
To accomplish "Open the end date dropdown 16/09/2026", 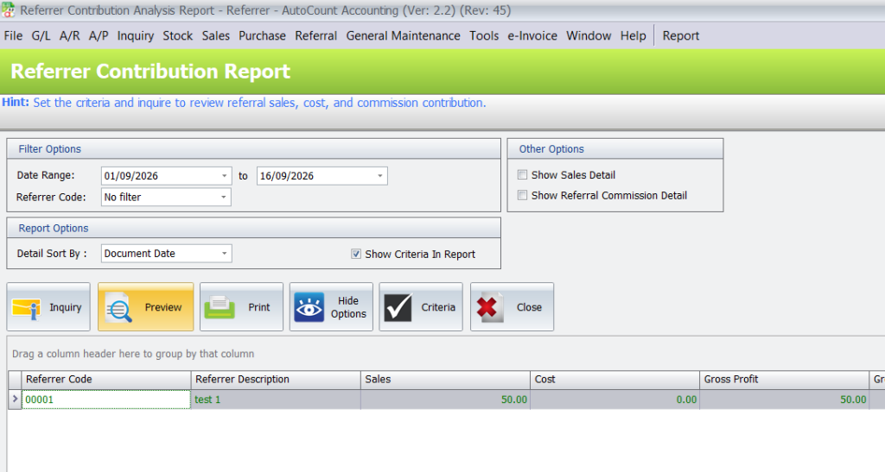I will tap(380, 176).
